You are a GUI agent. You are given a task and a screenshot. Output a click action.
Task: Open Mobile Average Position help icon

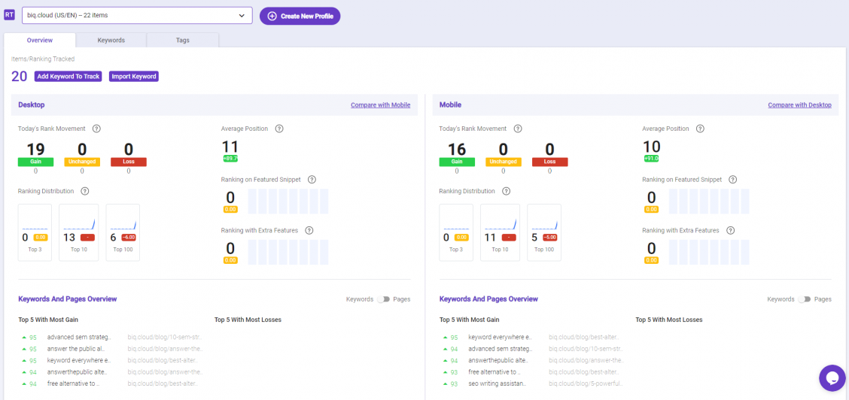coord(700,129)
